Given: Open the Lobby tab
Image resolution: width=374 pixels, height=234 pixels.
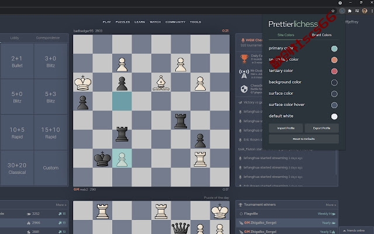Looking at the screenshot, I should coord(15,38).
